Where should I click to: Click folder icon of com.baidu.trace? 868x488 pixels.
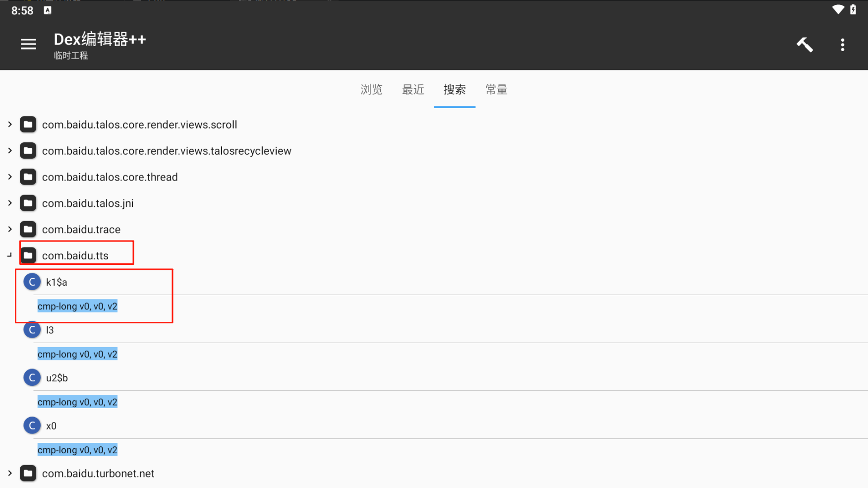28,229
